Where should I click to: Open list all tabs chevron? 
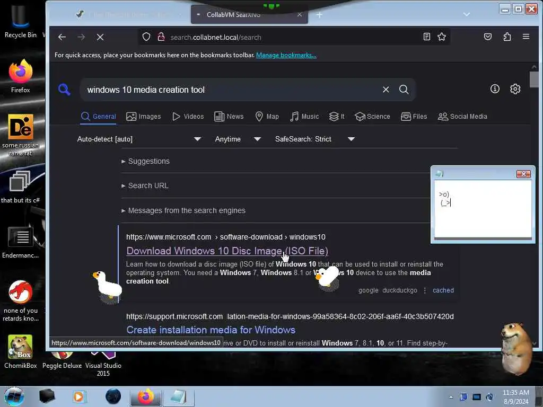(x=467, y=14)
